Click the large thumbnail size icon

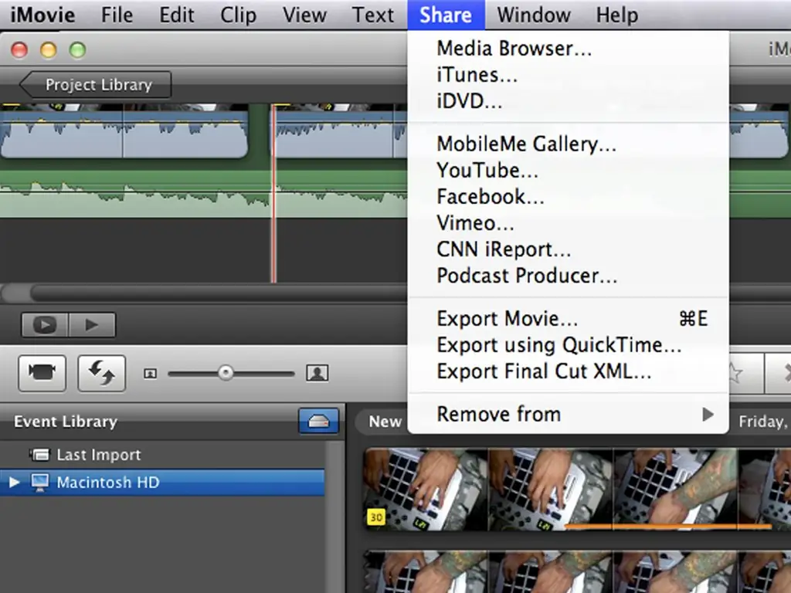pyautogui.click(x=317, y=373)
